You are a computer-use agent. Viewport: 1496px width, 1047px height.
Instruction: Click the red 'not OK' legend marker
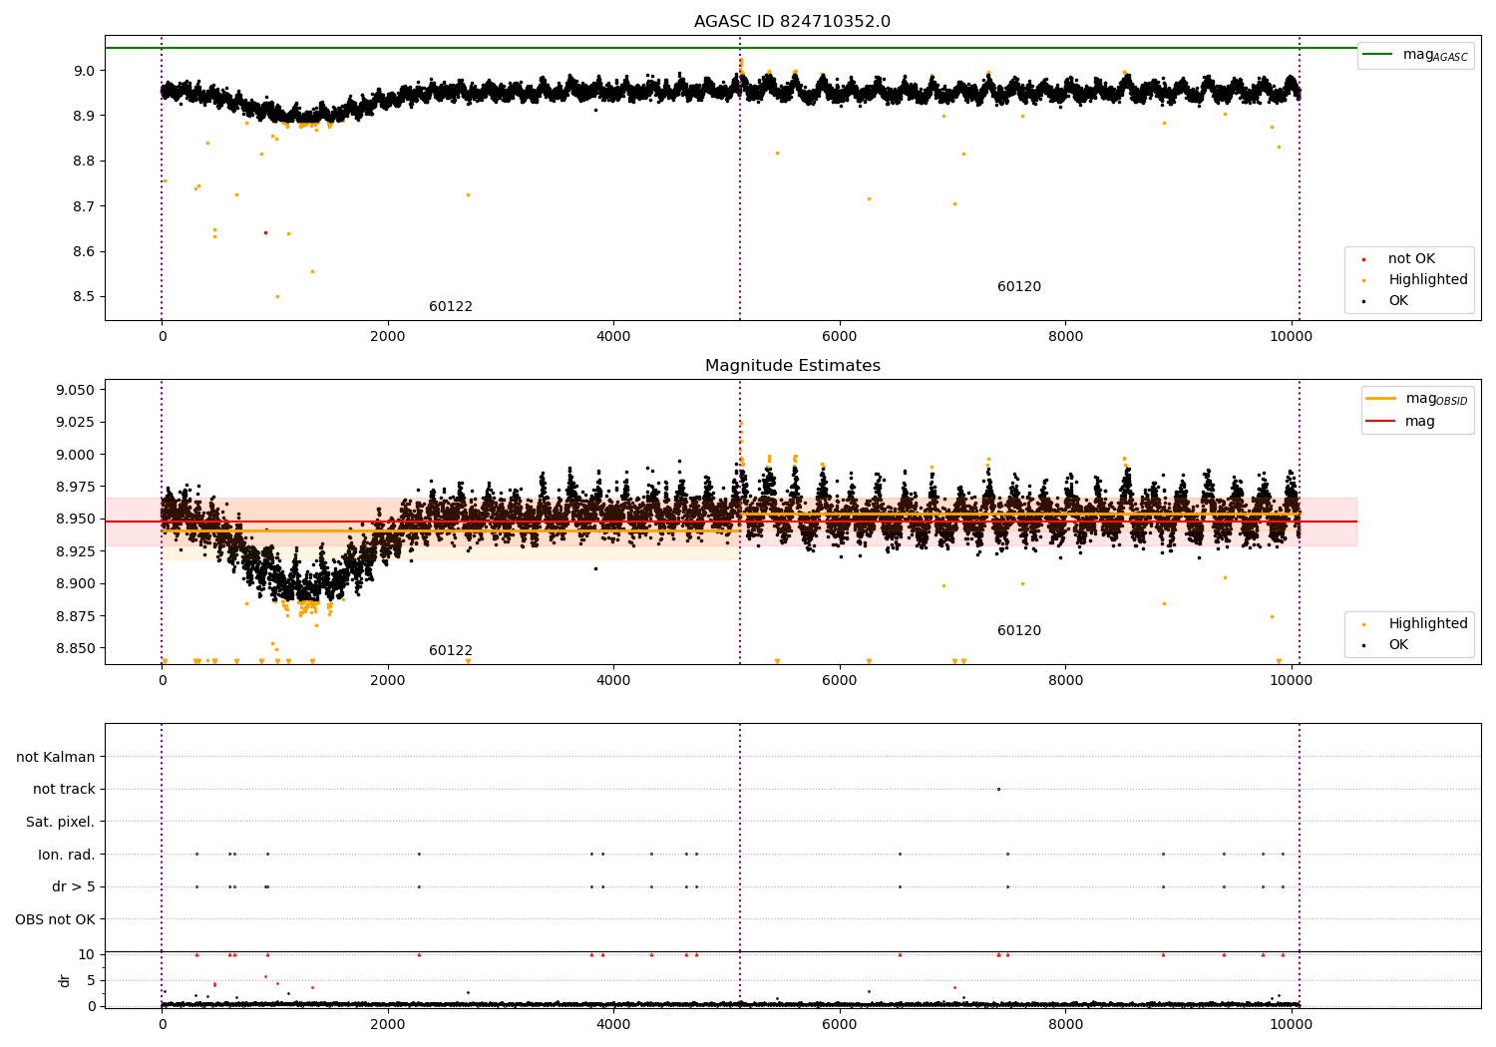click(1363, 259)
